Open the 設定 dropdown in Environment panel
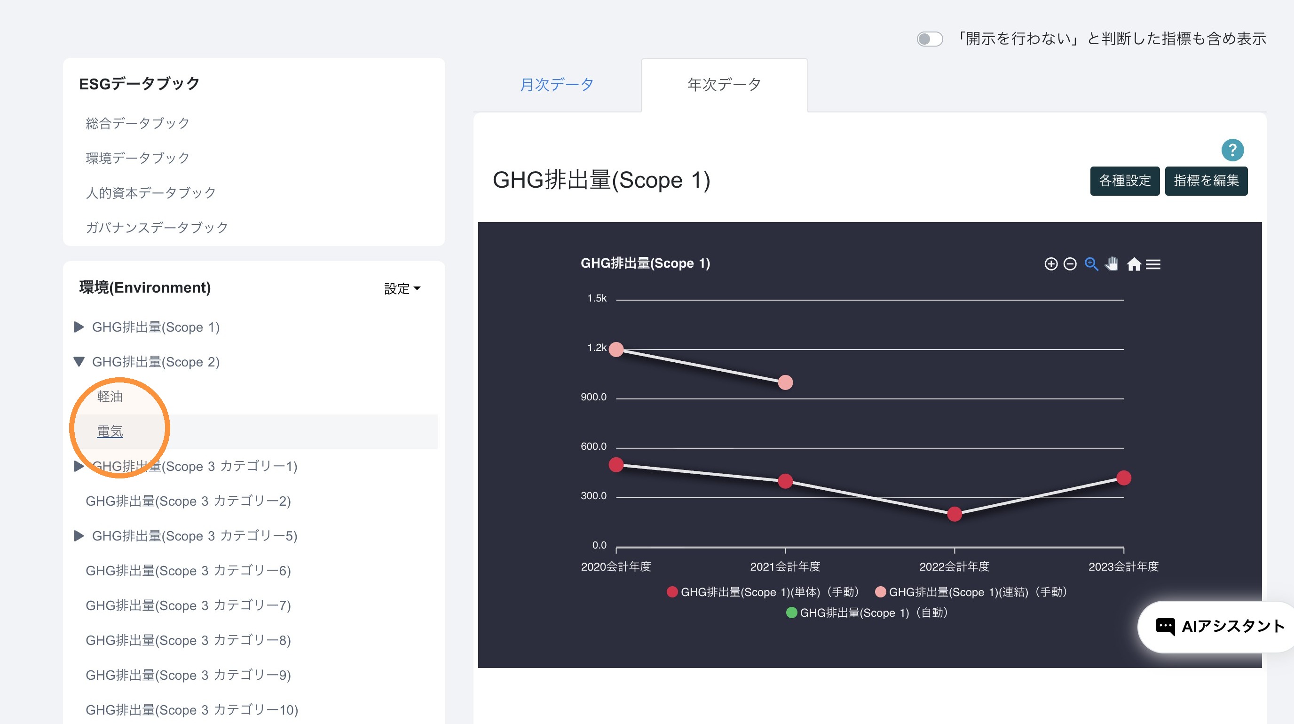Screen dimensions: 1294x724 (x=402, y=288)
